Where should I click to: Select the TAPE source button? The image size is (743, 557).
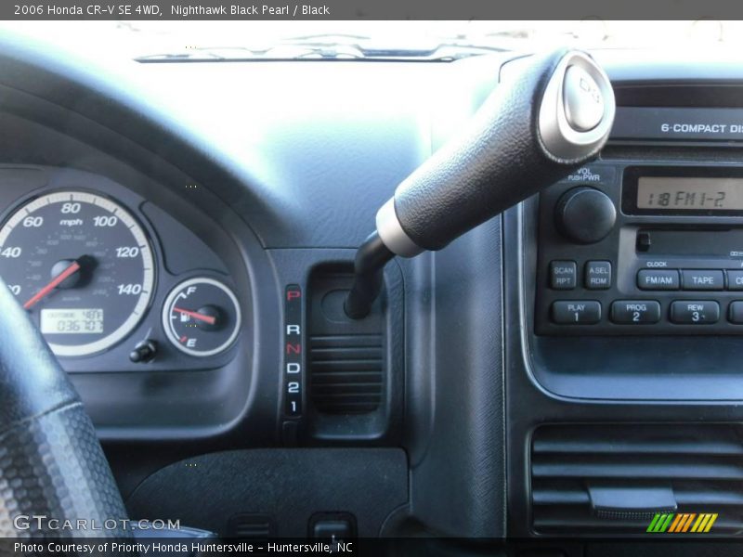(x=703, y=280)
